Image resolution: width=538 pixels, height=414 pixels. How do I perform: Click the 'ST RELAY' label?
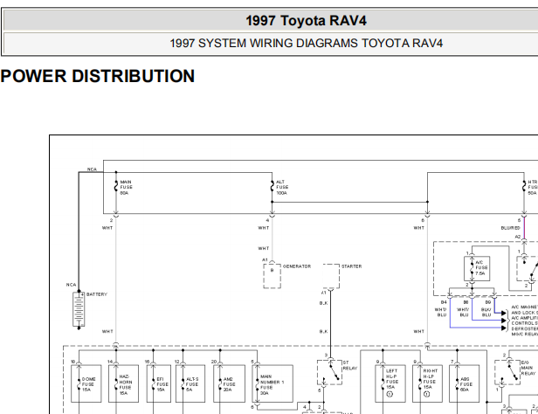pyautogui.click(x=349, y=365)
